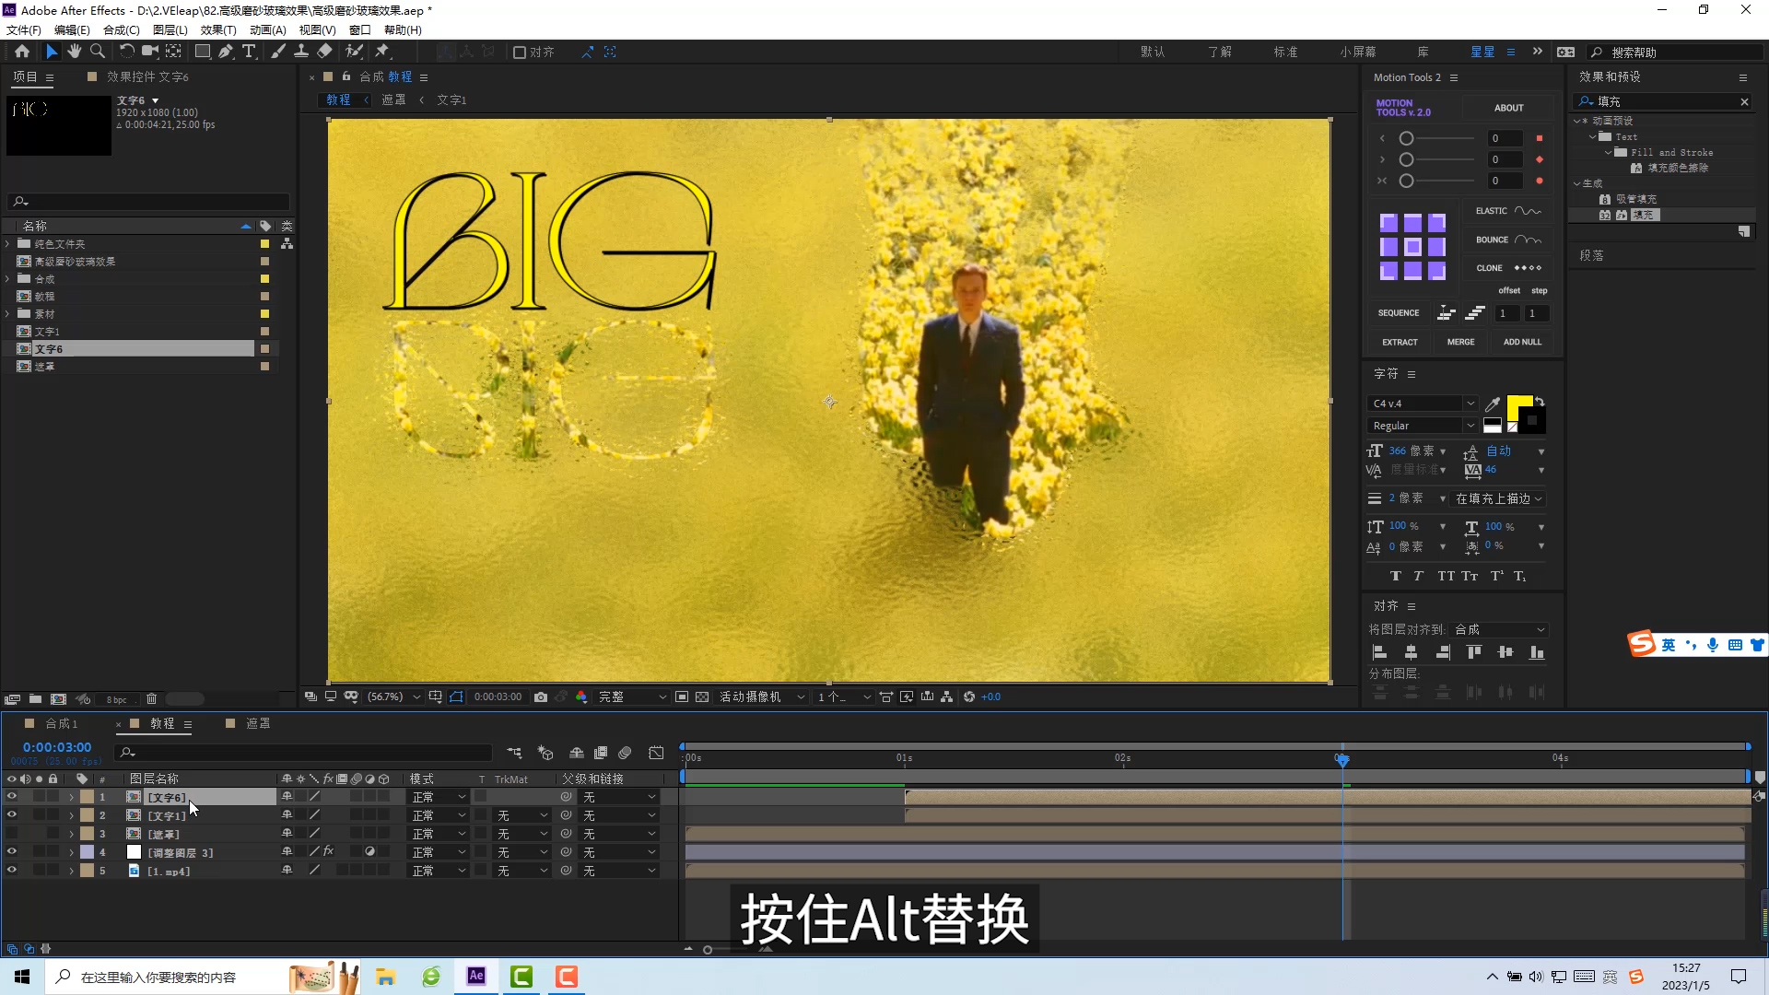Select the Pen tool
Screen dimensions: 1769x995
click(226, 52)
